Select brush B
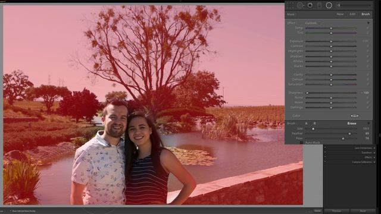The height and width of the screenshot is (214, 381). tap(315, 124)
